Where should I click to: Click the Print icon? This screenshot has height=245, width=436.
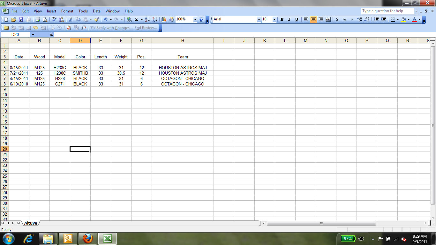click(x=37, y=19)
